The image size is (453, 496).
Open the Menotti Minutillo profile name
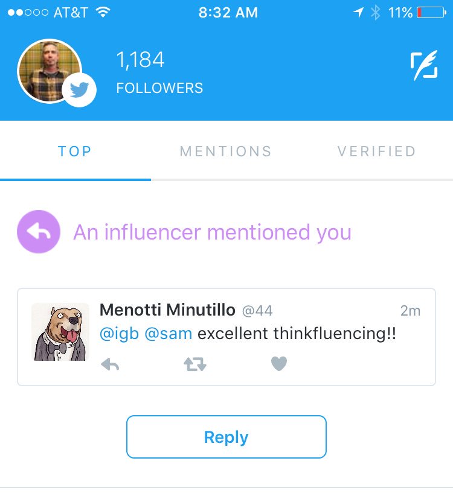[167, 310]
